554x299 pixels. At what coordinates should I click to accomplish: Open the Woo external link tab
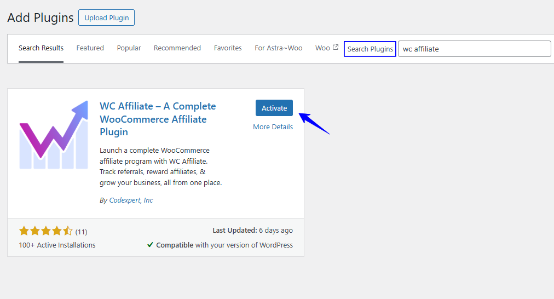[326, 48]
